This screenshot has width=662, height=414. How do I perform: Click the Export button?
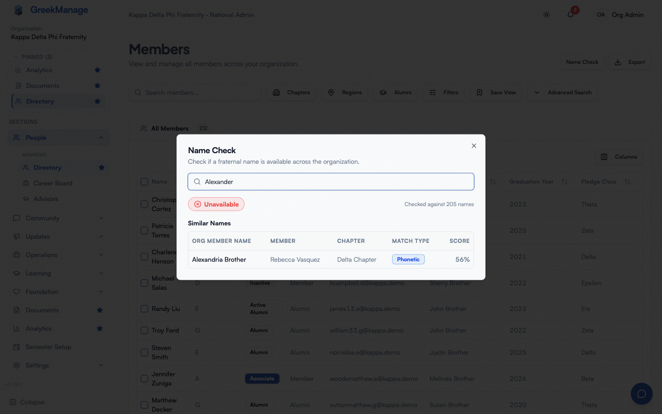[x=630, y=62]
